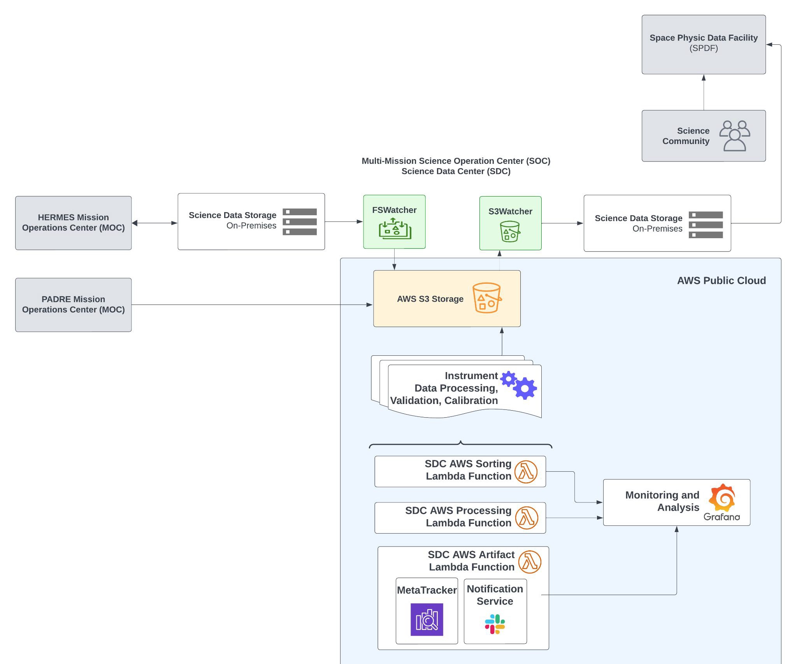Click the Processing Lambda function icon
This screenshot has height=664, width=797.
pyautogui.click(x=527, y=518)
